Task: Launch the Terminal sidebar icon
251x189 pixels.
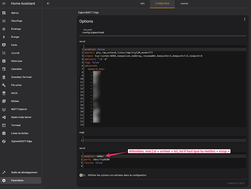Action: [x=4, y=125]
